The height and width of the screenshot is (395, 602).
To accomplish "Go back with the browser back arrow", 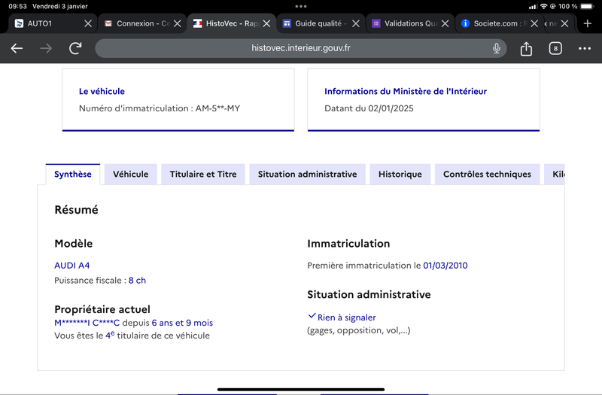I will coord(17,48).
